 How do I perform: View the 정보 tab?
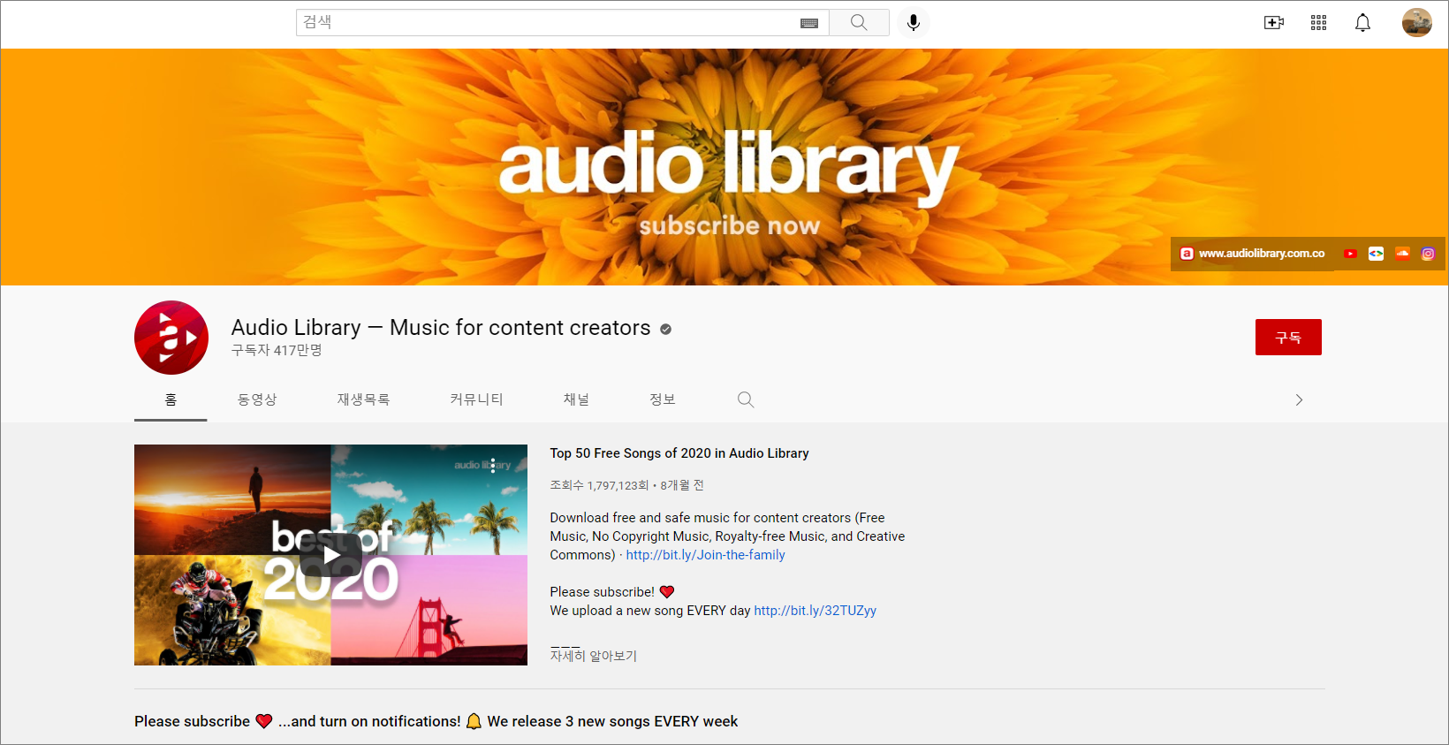pos(663,399)
